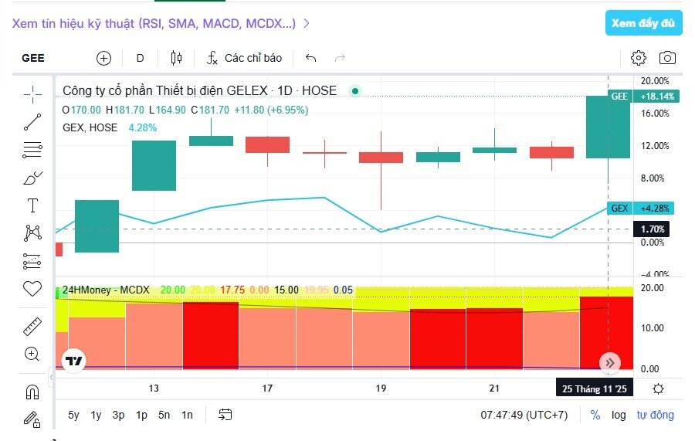Open time axis settings gear
The width and height of the screenshot is (695, 441).
click(658, 389)
